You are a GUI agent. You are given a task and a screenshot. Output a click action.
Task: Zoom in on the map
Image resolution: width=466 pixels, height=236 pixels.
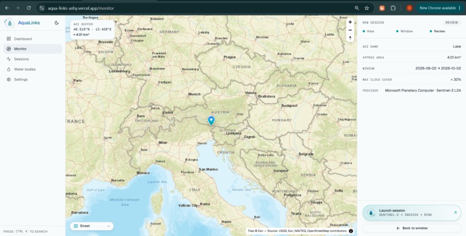coord(350,22)
